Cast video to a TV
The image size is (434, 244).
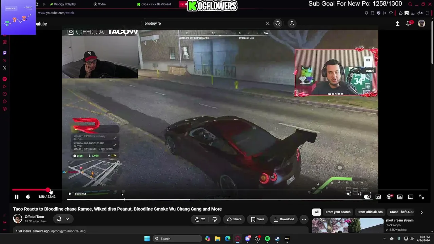click(x=411, y=197)
